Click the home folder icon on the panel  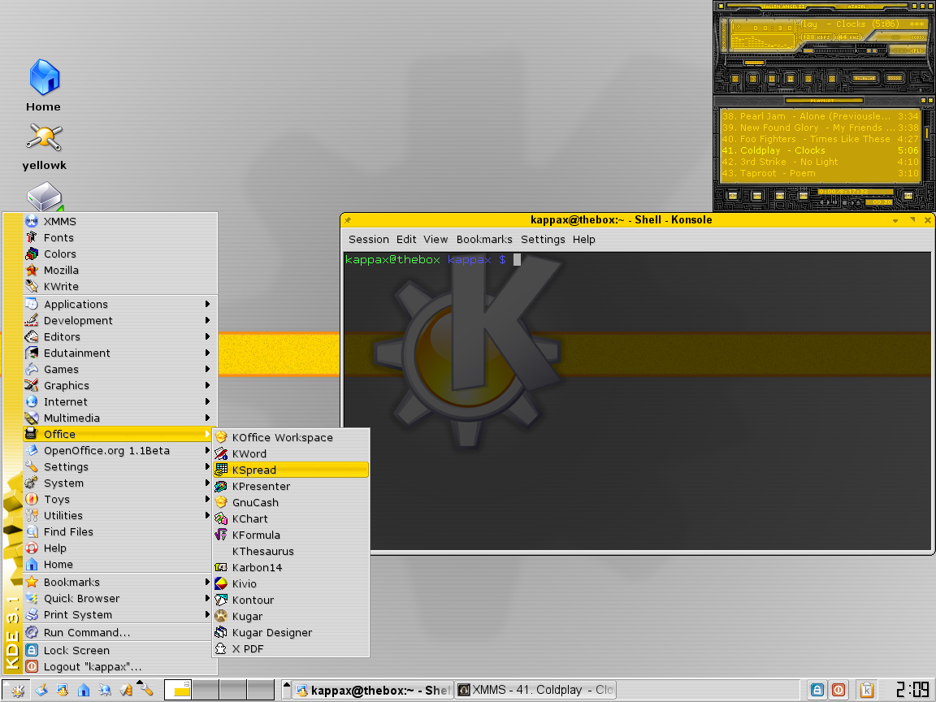point(84,690)
